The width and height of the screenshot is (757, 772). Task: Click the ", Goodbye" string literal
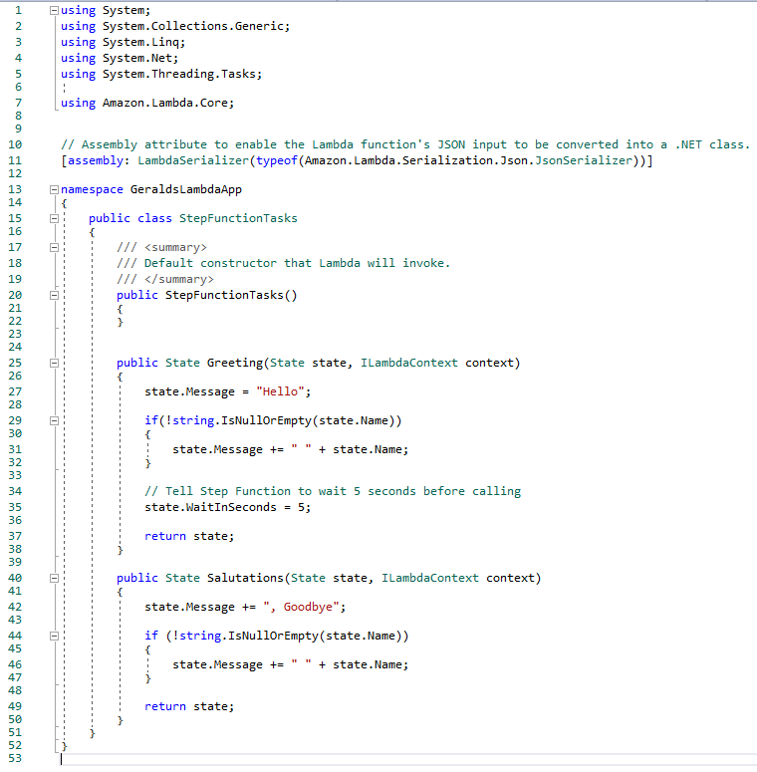point(301,607)
